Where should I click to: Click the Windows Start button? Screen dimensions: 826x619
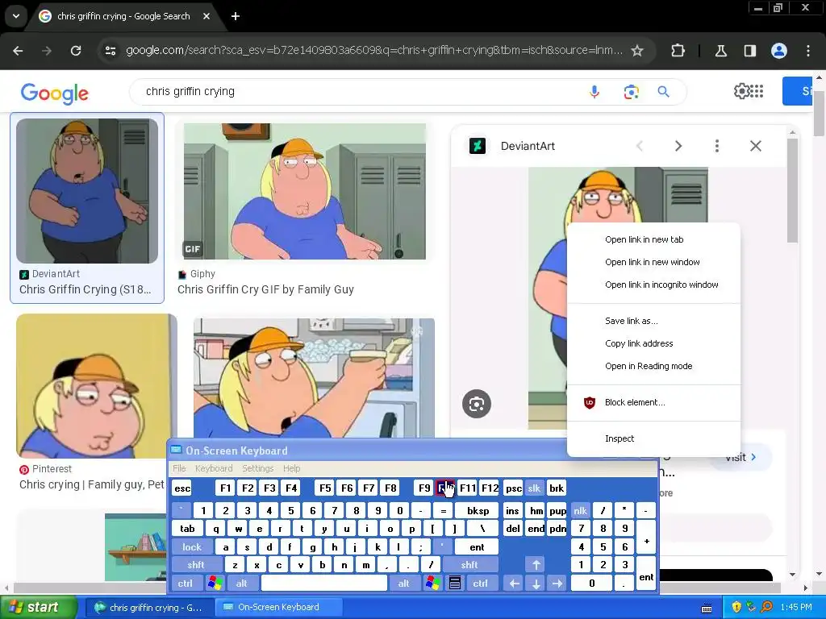point(38,608)
